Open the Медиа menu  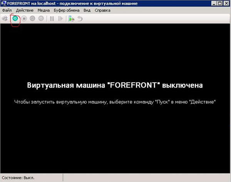pos(44,10)
